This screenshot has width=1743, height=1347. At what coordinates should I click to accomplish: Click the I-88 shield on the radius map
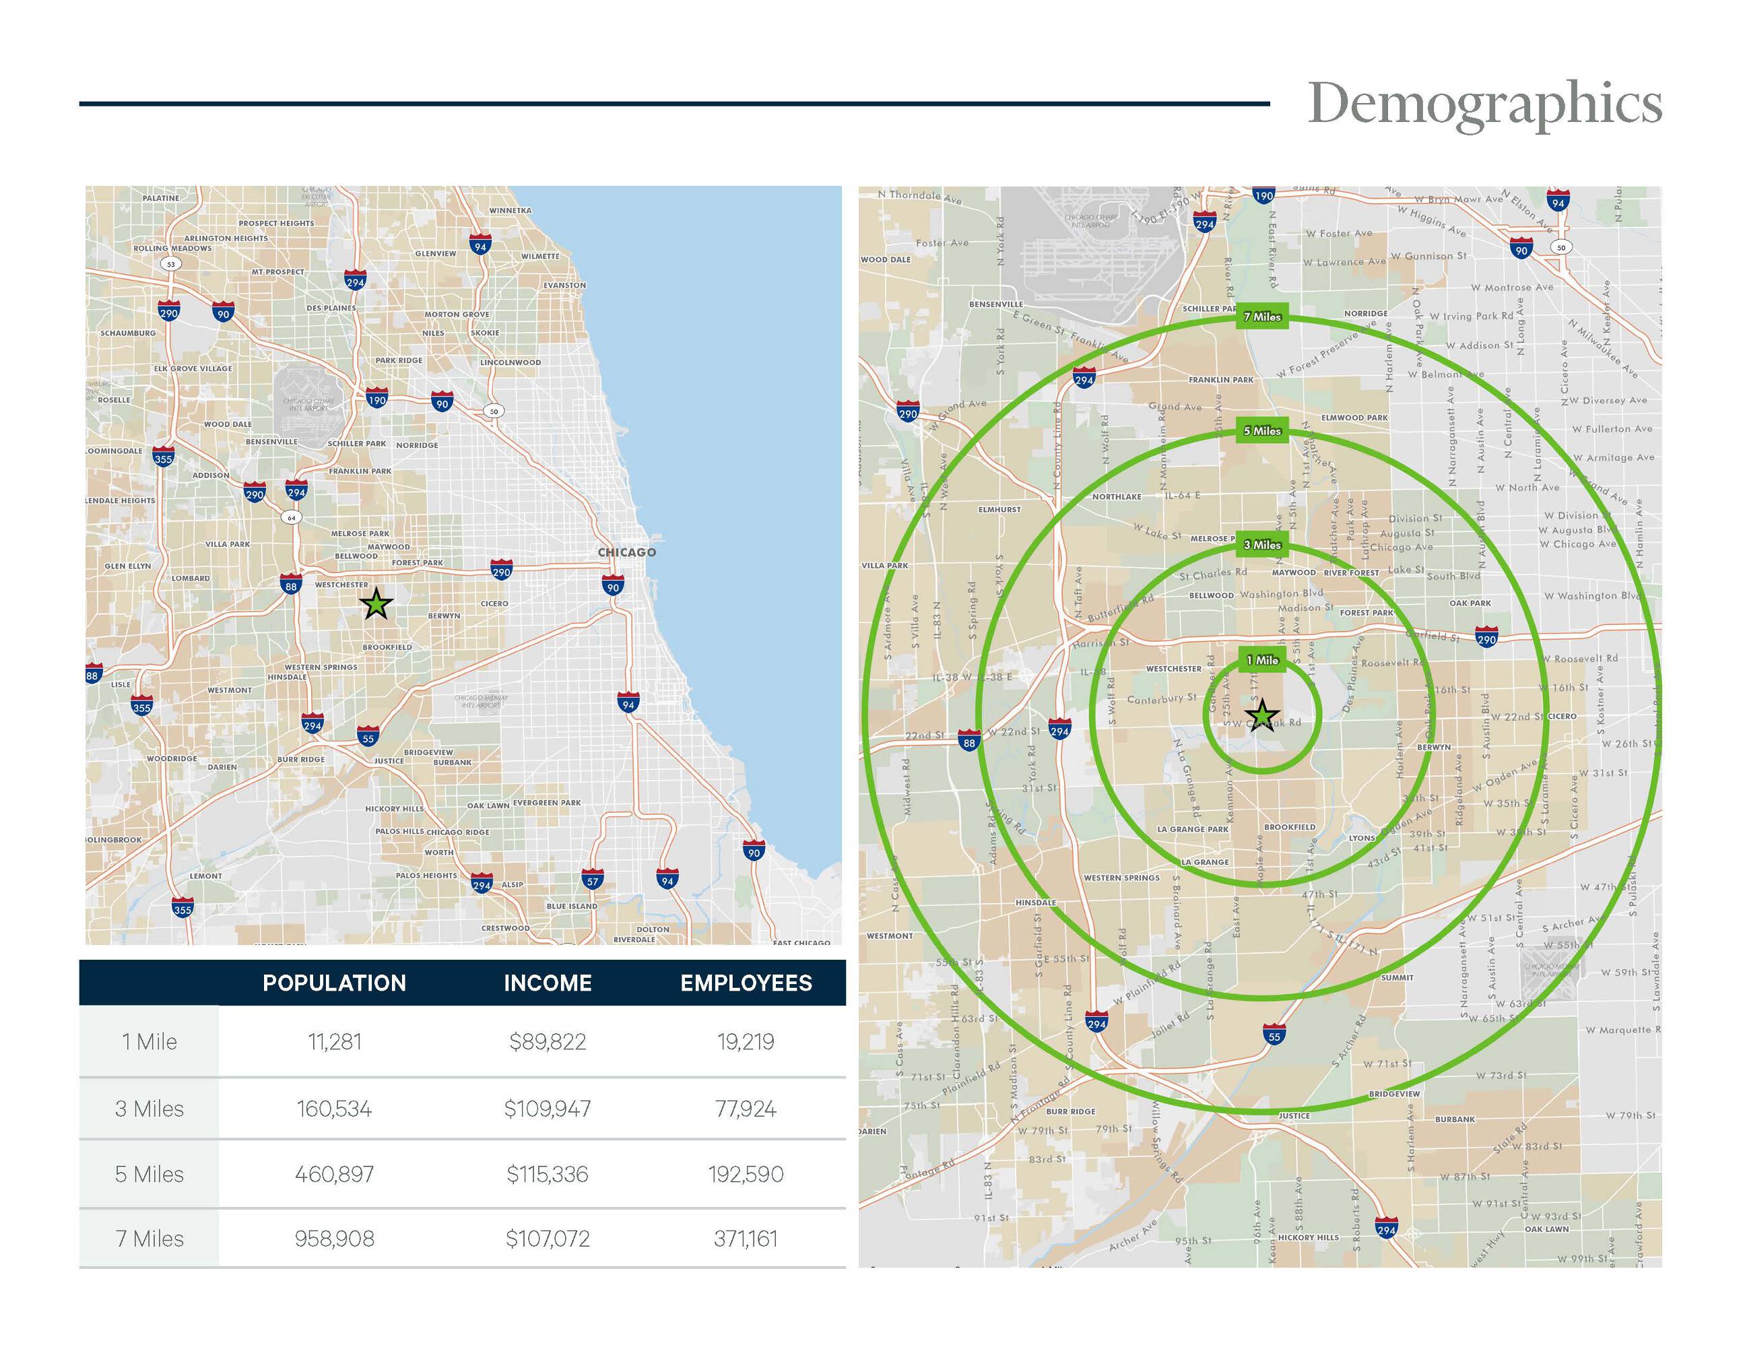(969, 742)
